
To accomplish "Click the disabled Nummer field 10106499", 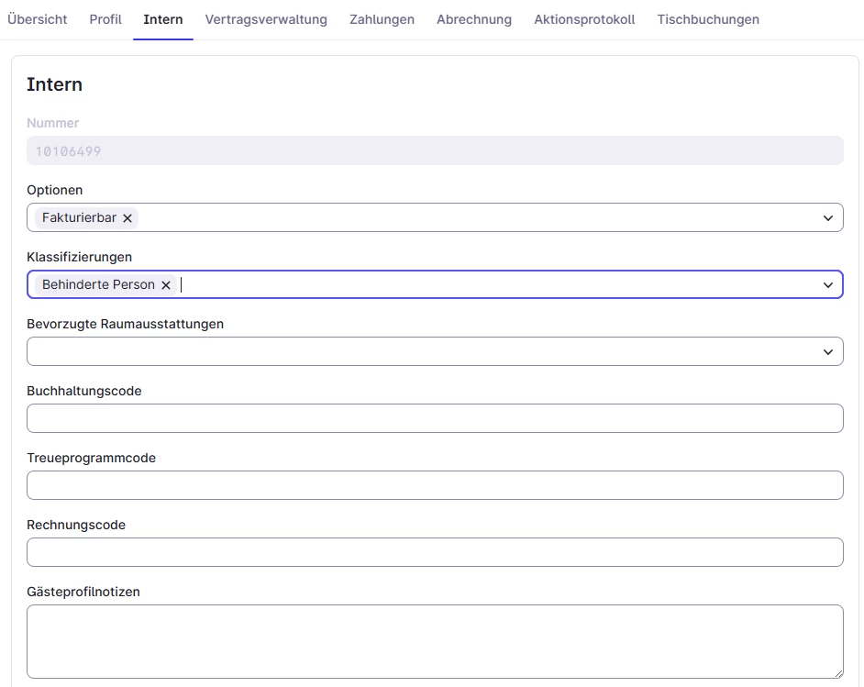I will tap(435, 150).
